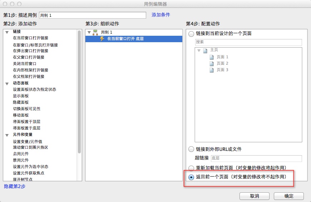311x202 pixels.
Task: Select 返回前一个页面 radio button
Action: pos(191,177)
